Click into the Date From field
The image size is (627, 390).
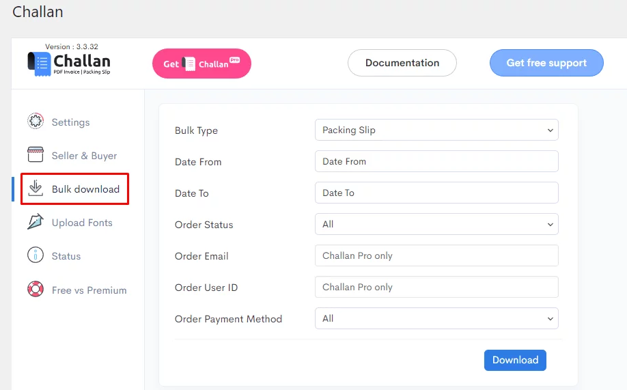[436, 161]
